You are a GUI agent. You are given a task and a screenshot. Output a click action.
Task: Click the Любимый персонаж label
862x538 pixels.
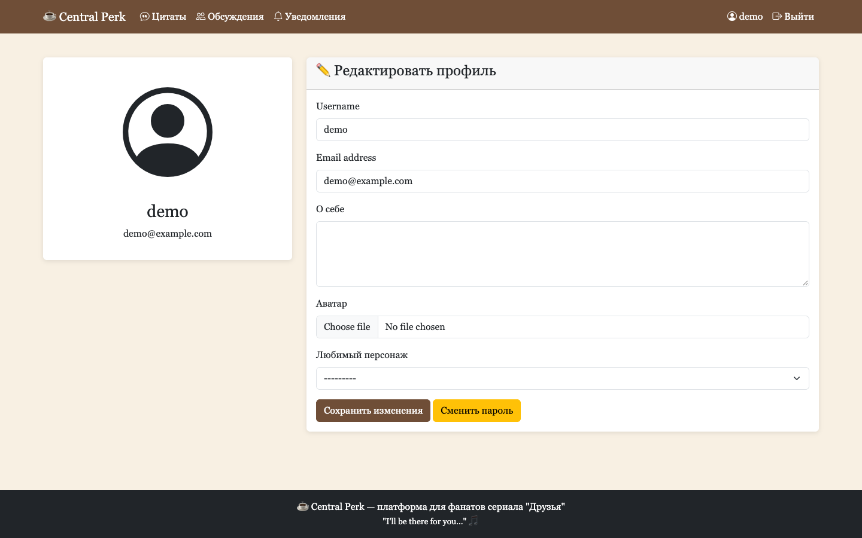point(362,355)
